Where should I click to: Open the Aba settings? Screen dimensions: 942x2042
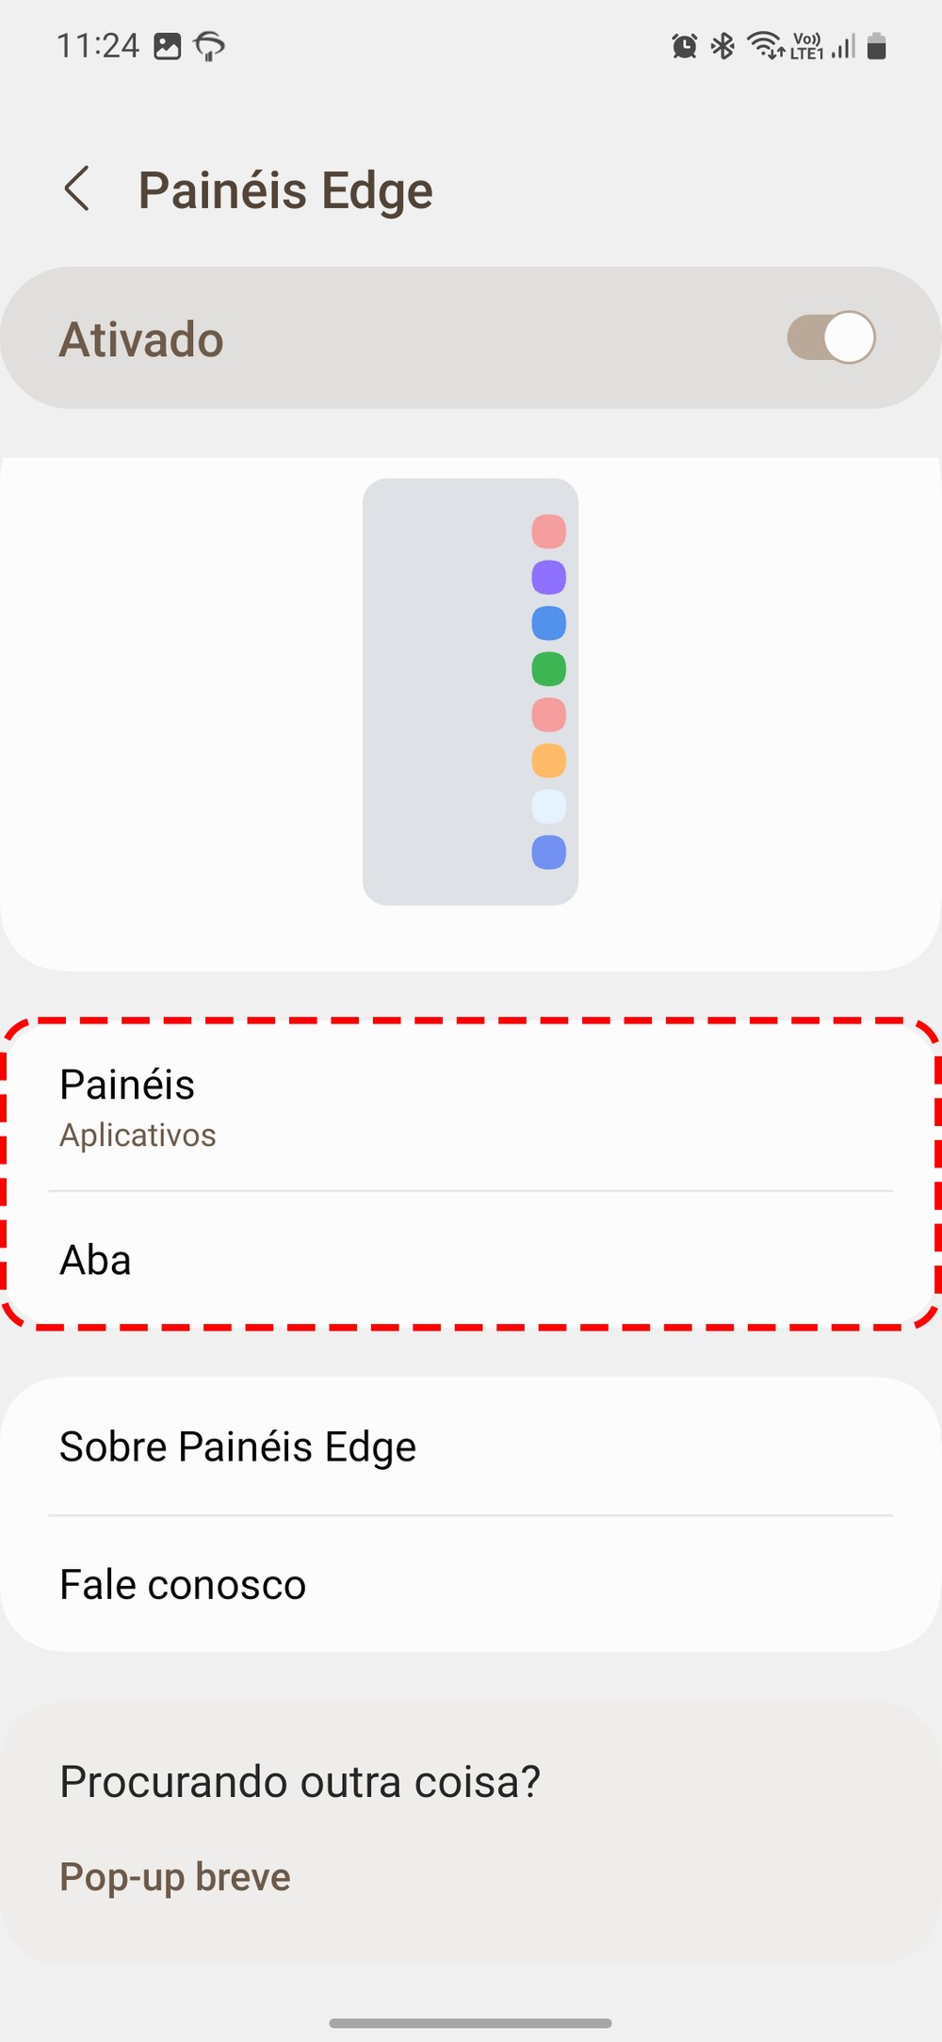pos(471,1260)
